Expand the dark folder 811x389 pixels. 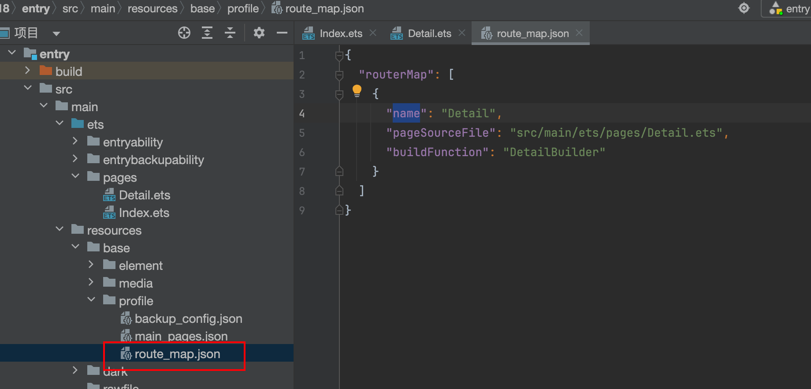click(x=75, y=370)
